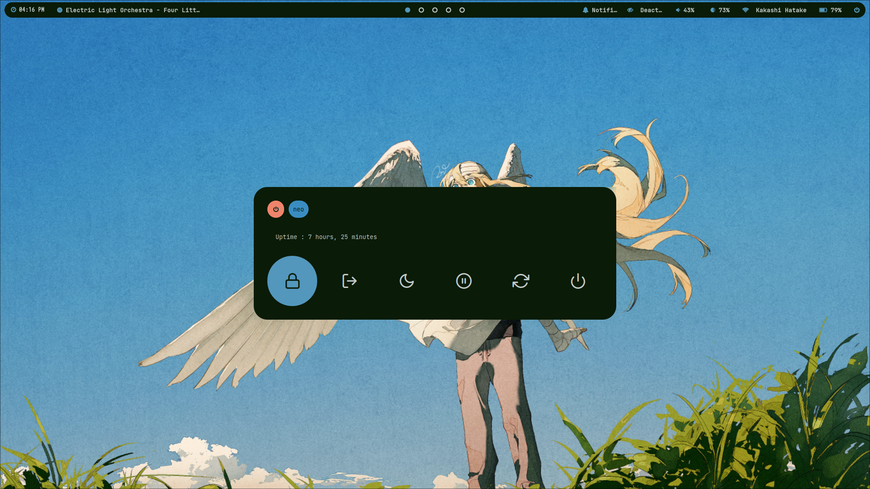The image size is (870, 489).
Task: Click the Reboot arrows icon
Action: [521, 281]
